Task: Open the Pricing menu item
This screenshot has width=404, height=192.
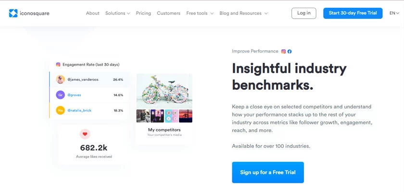Action: [143, 13]
